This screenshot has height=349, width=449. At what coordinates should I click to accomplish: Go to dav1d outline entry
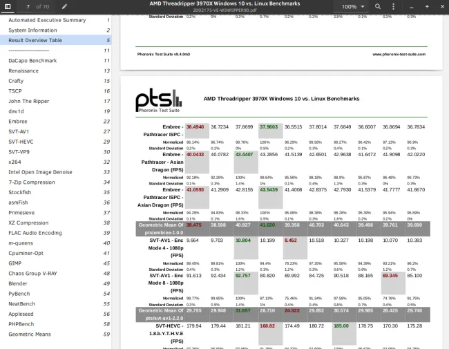pos(55,111)
